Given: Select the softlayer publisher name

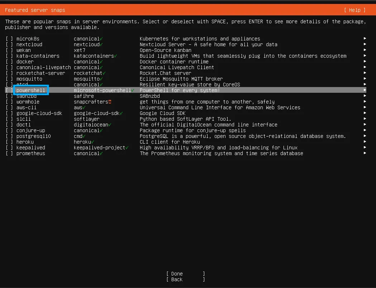Looking at the screenshot, I should [x=87, y=119].
